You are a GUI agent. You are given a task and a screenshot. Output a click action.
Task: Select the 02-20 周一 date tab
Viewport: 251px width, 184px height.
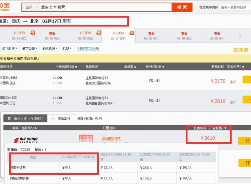click(217, 36)
